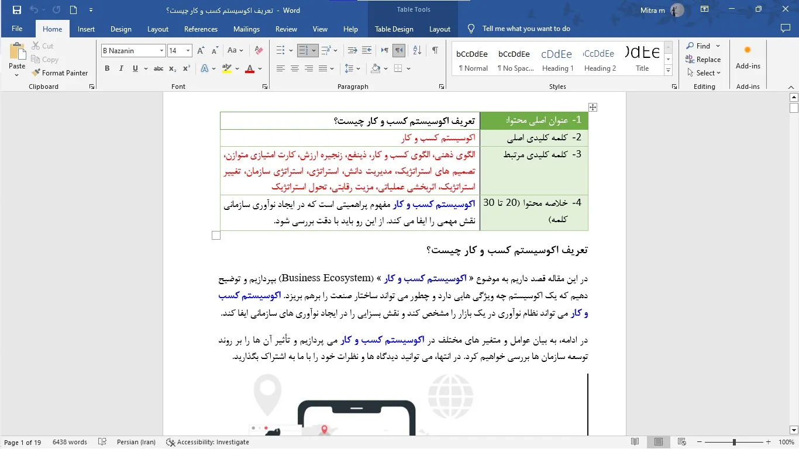Screen dimensions: 799x449
Task: Switch to the Table Design tab
Action: pyautogui.click(x=394, y=29)
